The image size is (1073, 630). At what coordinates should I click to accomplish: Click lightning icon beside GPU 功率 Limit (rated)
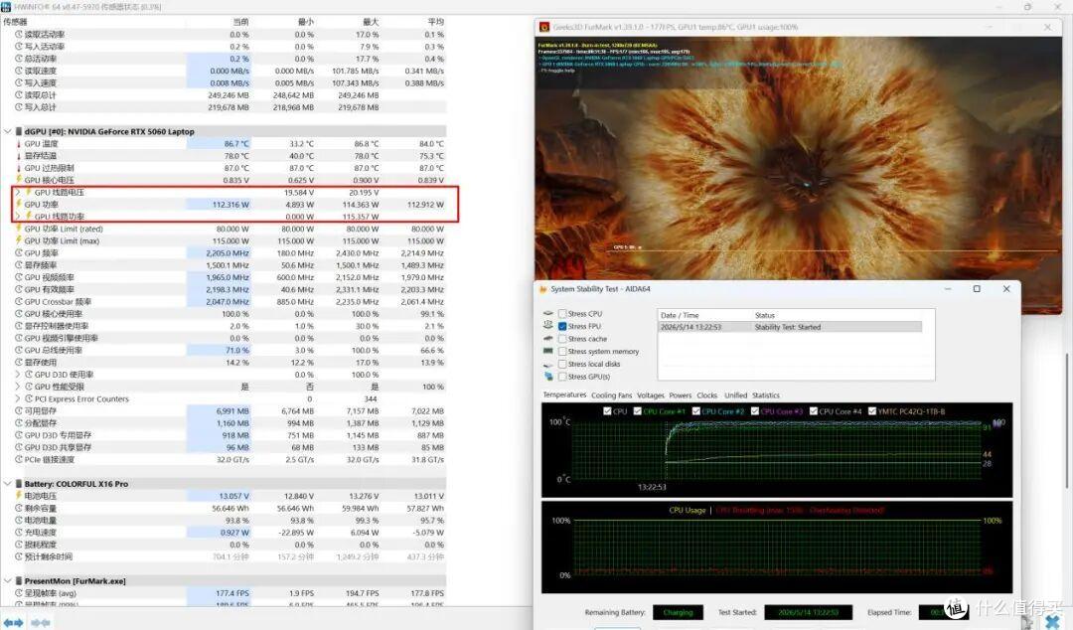19,229
